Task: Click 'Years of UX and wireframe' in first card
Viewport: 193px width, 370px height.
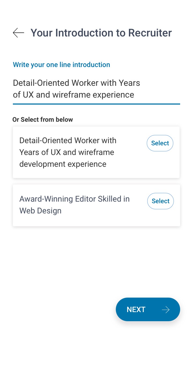Action: (66, 152)
